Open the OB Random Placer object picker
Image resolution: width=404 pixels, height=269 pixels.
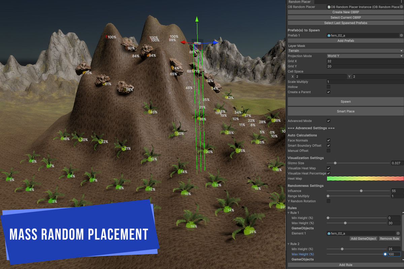[x=402, y=7]
